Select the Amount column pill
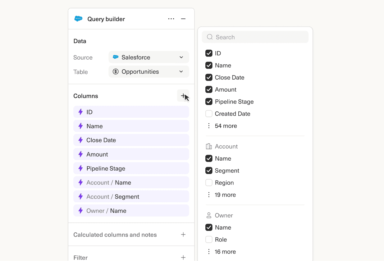 pos(131,154)
